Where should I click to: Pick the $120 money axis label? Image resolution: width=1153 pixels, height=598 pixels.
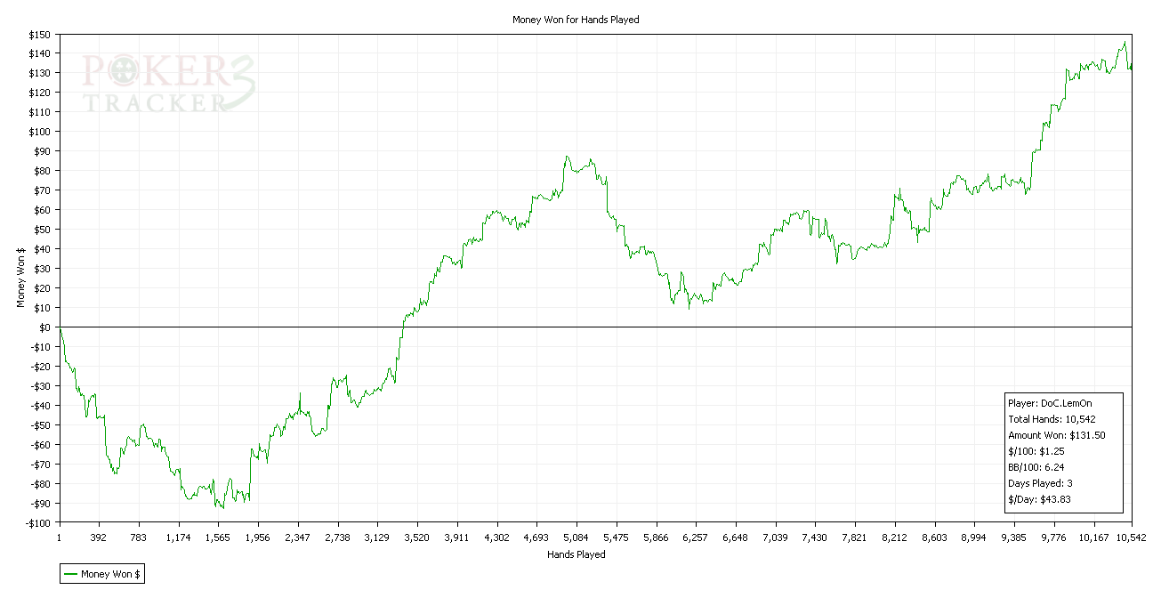(x=41, y=93)
